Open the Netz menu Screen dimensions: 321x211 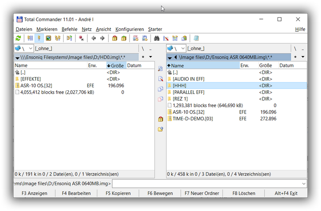click(86, 29)
